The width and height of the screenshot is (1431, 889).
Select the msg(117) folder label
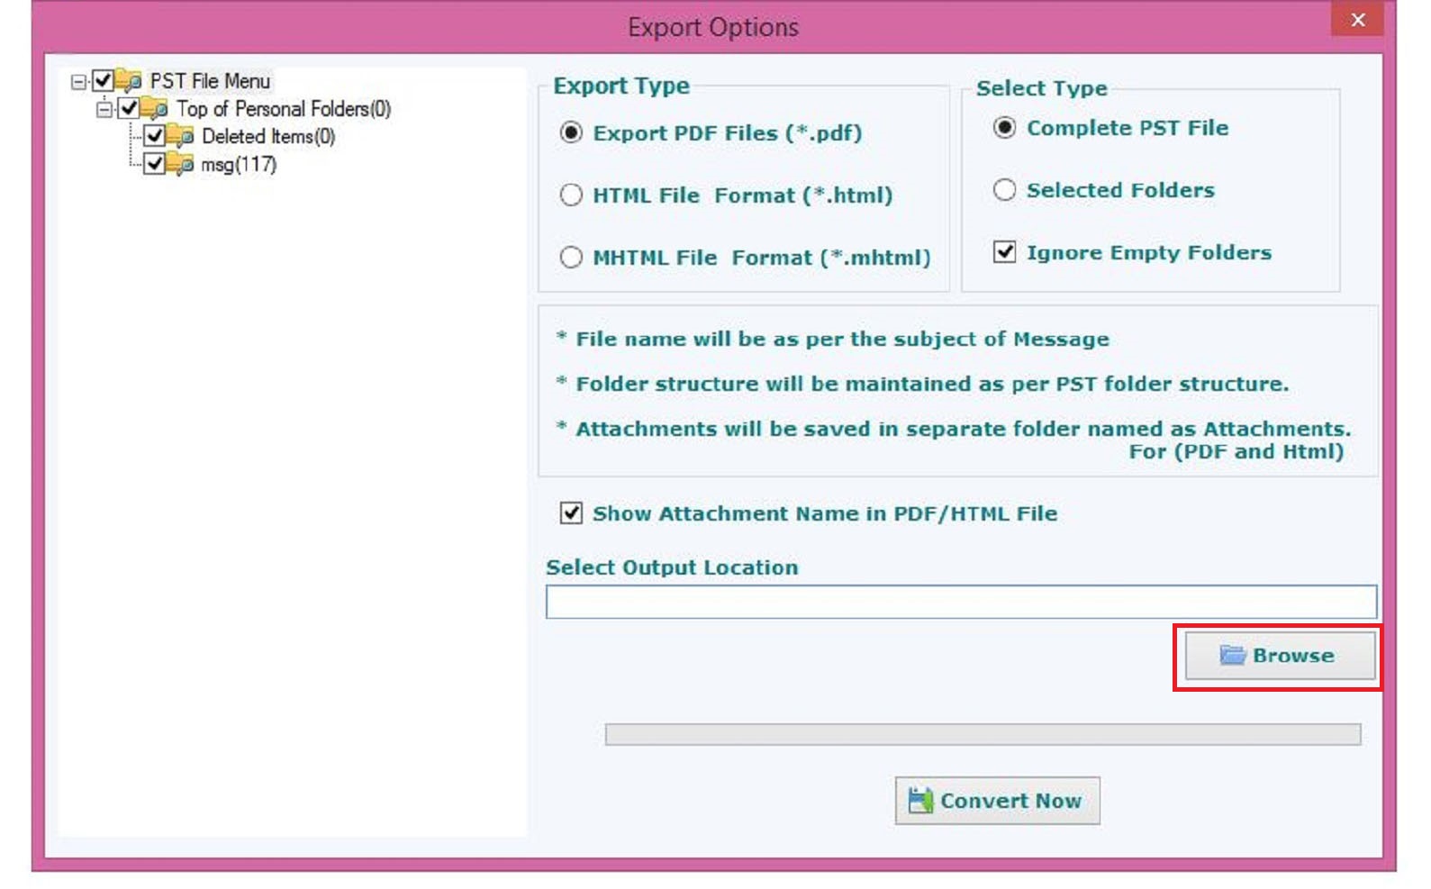(239, 164)
